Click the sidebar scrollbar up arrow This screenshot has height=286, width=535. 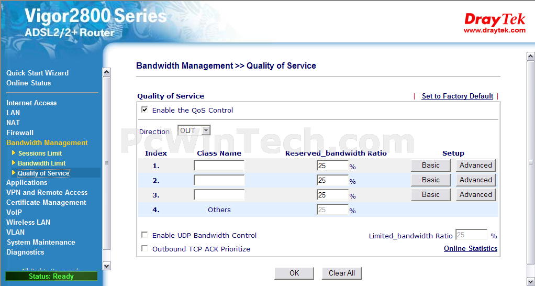point(107,72)
